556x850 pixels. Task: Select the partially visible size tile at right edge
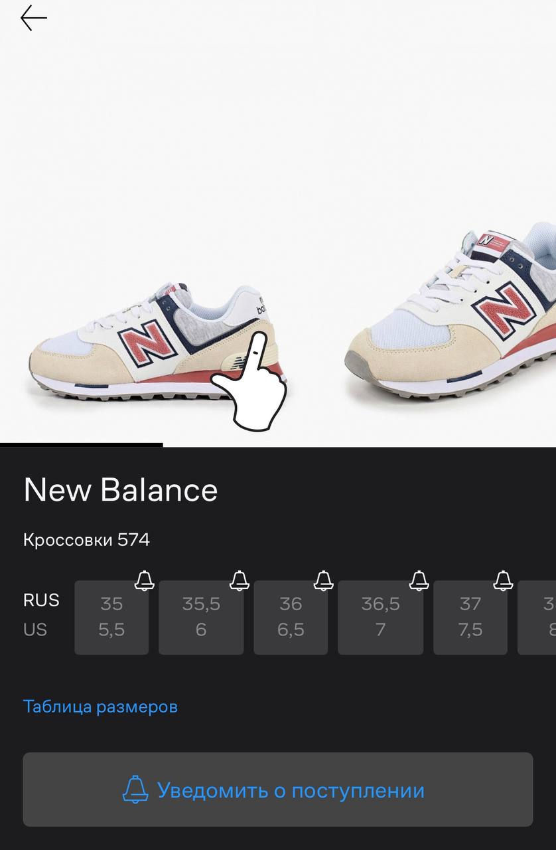[537, 618]
